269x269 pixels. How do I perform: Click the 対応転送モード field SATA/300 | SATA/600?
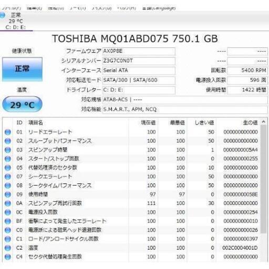tap(139, 80)
